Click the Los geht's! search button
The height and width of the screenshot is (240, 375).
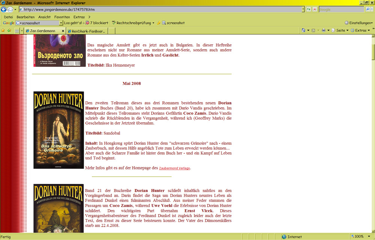73,23
